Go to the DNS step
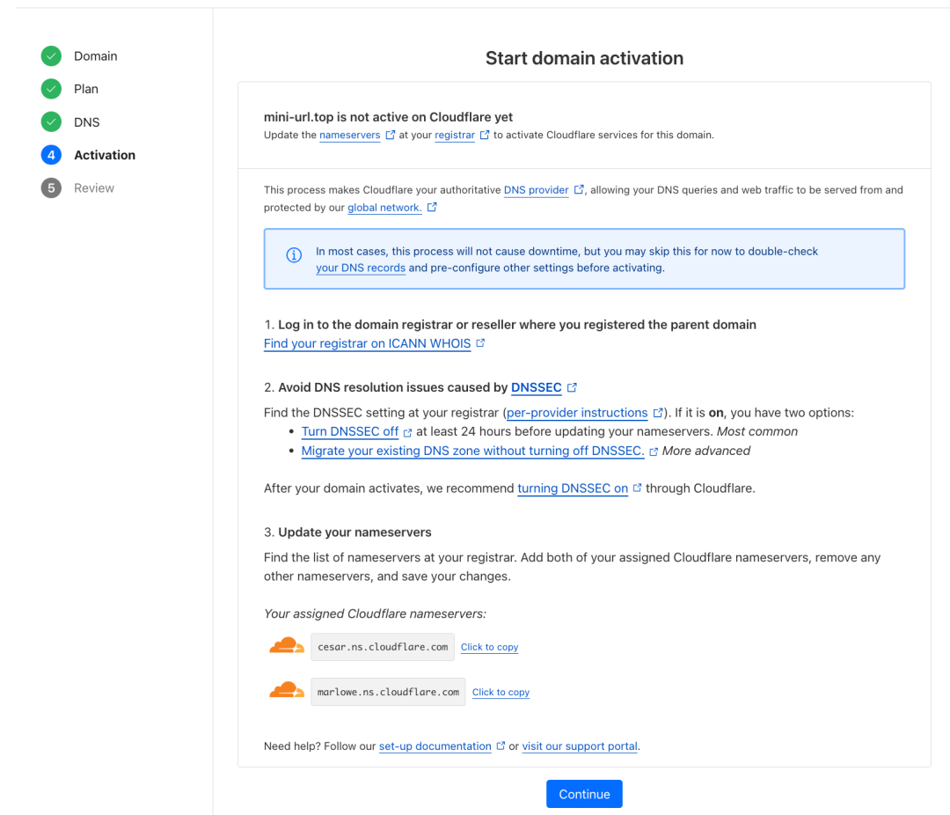 [86, 121]
